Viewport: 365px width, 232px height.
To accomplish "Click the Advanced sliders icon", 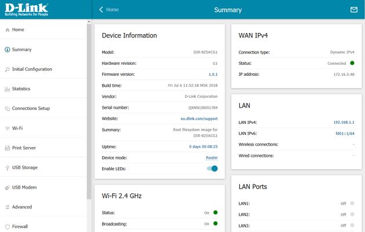I will pos(8,207).
